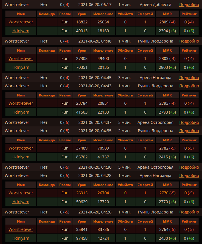Click the damage value 97458
The image size is (202, 244).
(82, 239)
